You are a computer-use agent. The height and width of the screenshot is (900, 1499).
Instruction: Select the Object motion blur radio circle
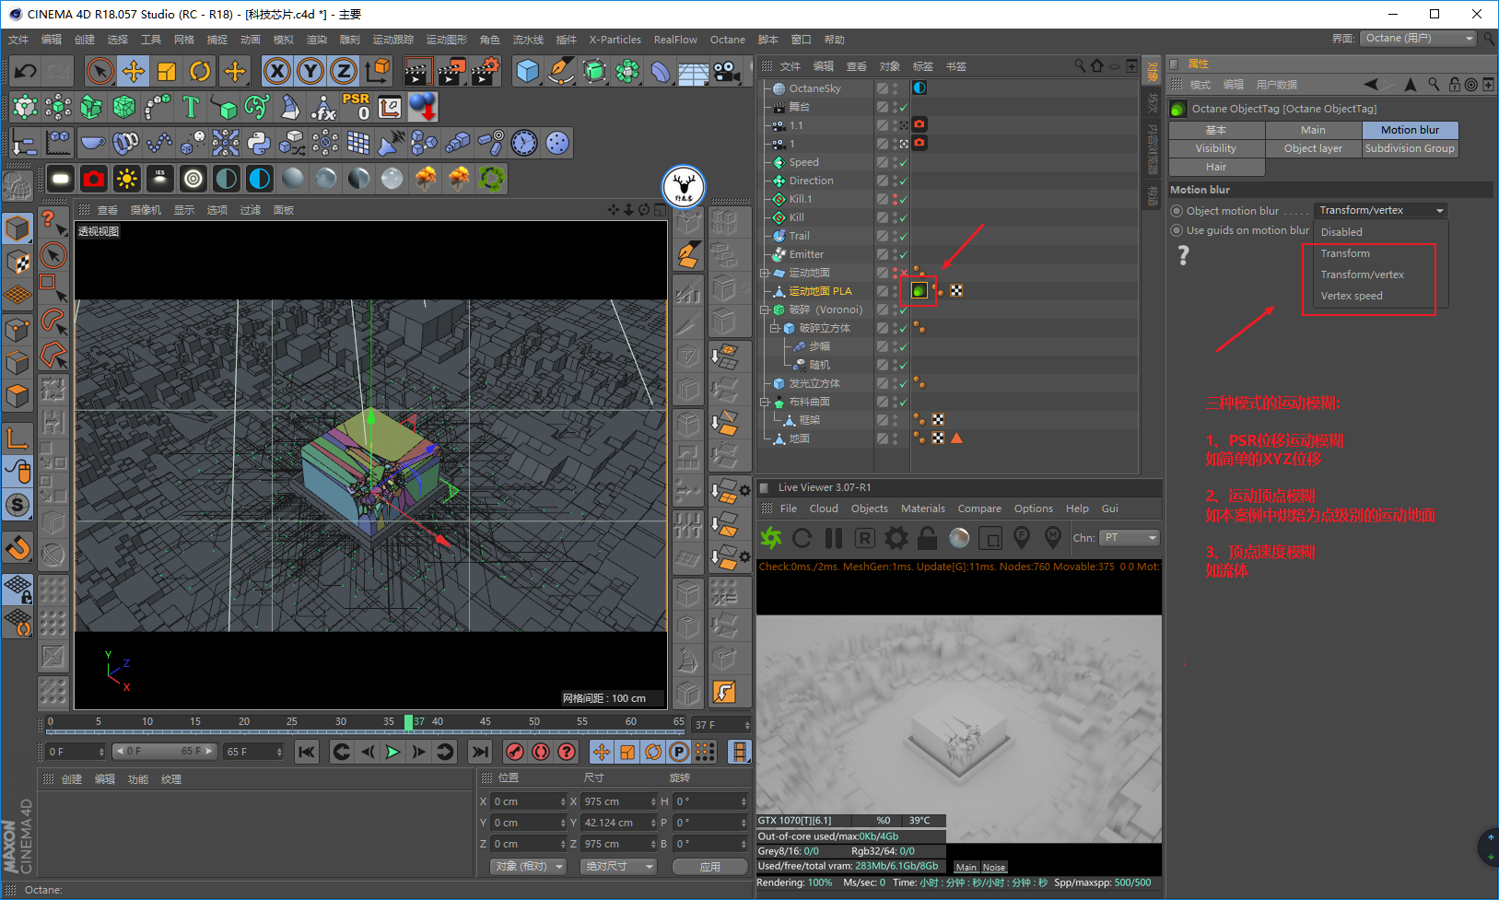point(1177,211)
